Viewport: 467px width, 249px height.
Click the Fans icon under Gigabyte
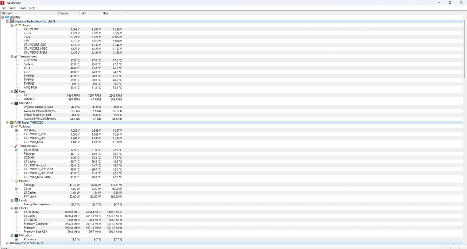pyautogui.click(x=16, y=92)
